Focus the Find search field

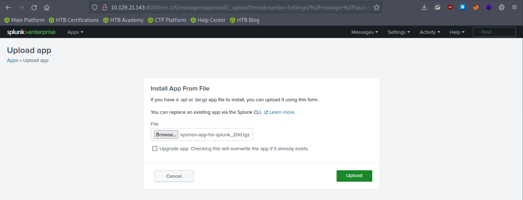[494, 32]
